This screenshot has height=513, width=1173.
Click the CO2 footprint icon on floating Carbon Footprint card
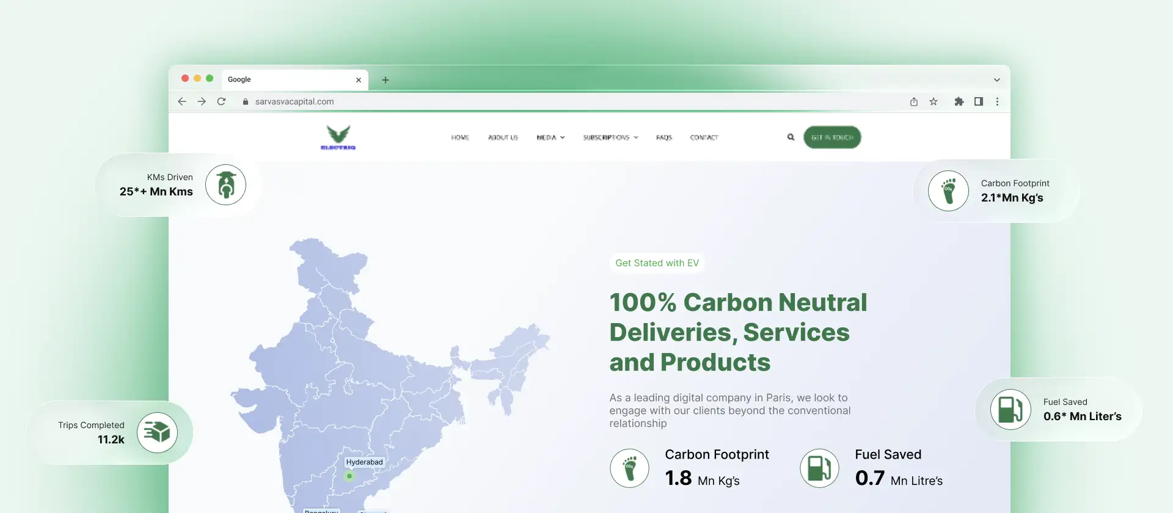[948, 191]
